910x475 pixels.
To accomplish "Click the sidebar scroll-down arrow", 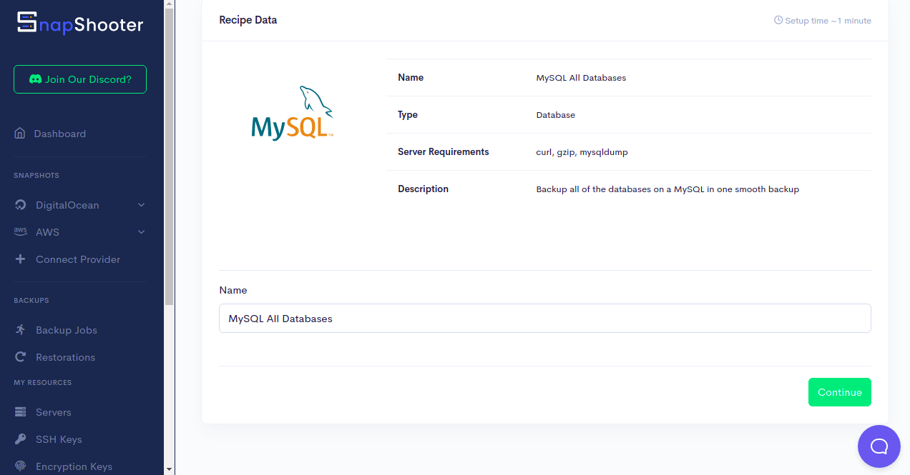I will [169, 469].
